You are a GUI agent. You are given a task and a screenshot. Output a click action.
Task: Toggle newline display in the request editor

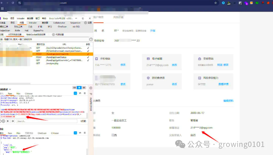coord(80,93)
